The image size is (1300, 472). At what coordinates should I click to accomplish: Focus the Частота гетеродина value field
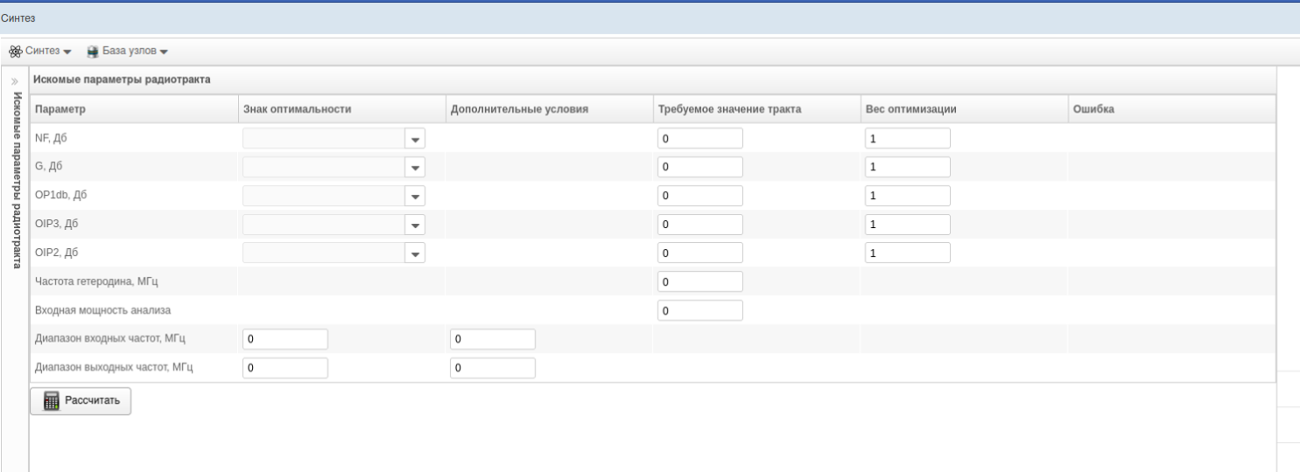699,282
